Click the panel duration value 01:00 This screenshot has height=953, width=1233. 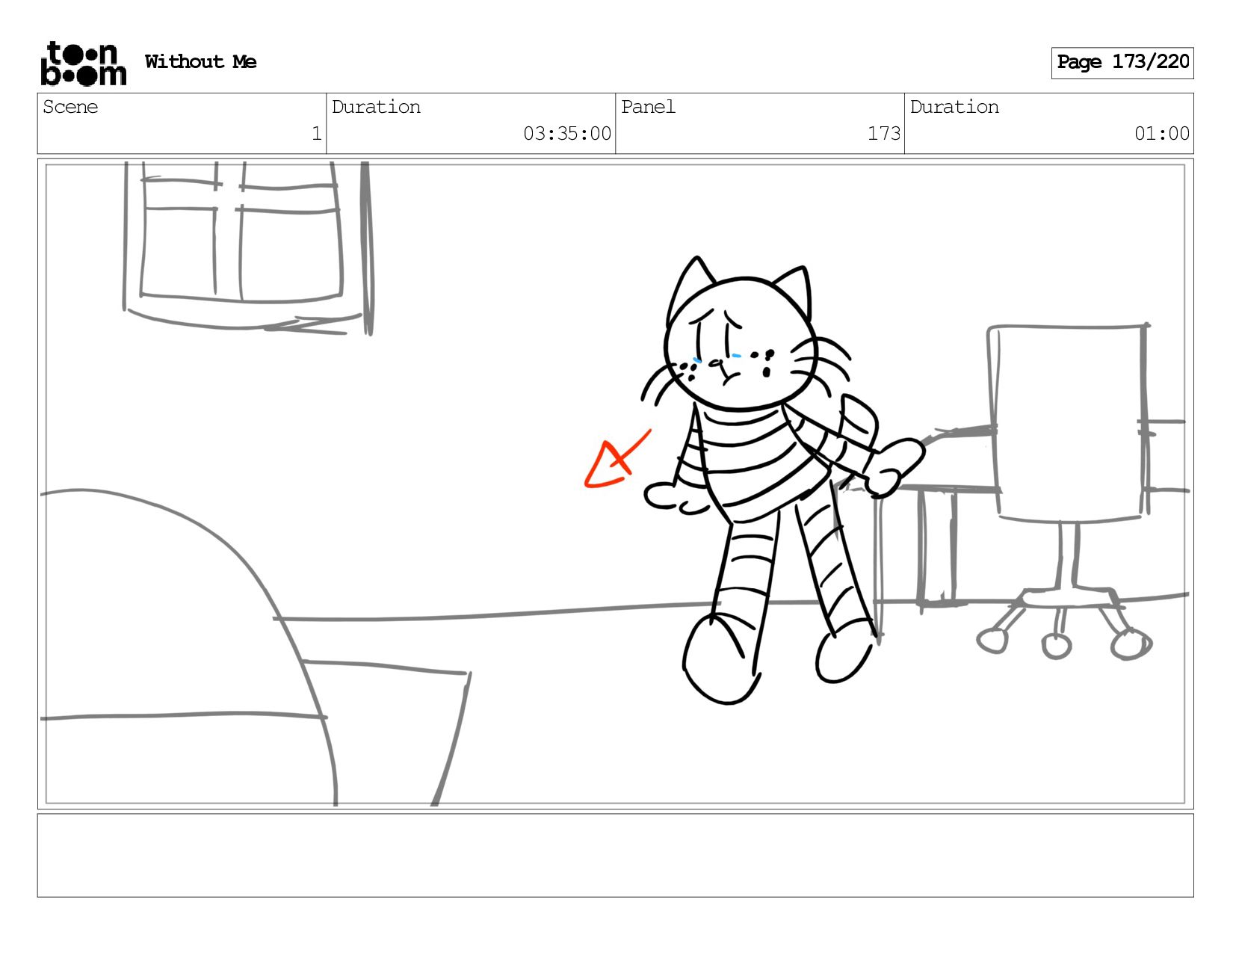pos(1162,134)
